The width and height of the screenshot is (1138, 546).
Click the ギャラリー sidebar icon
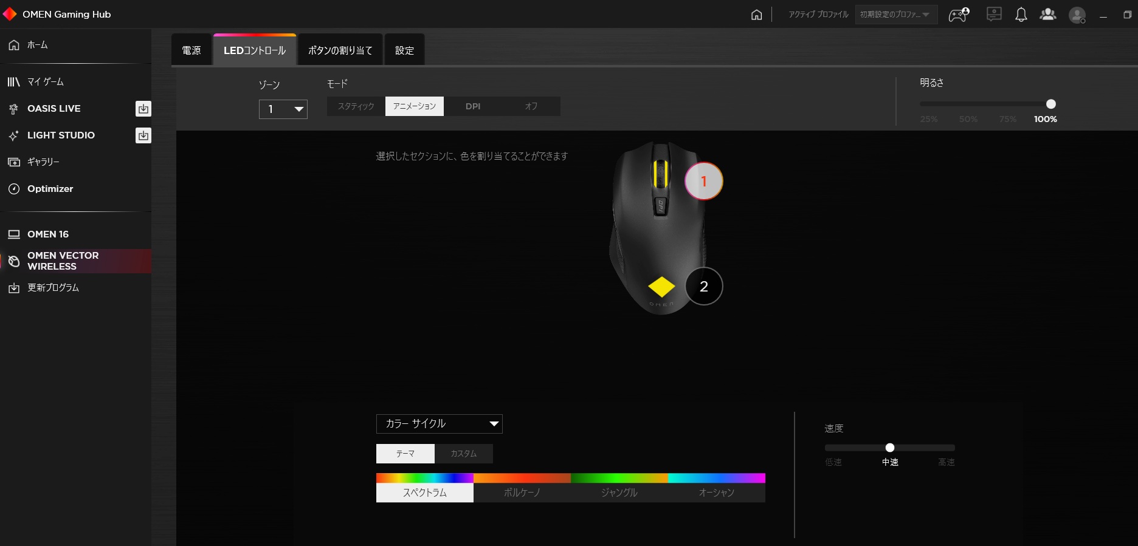pos(13,162)
